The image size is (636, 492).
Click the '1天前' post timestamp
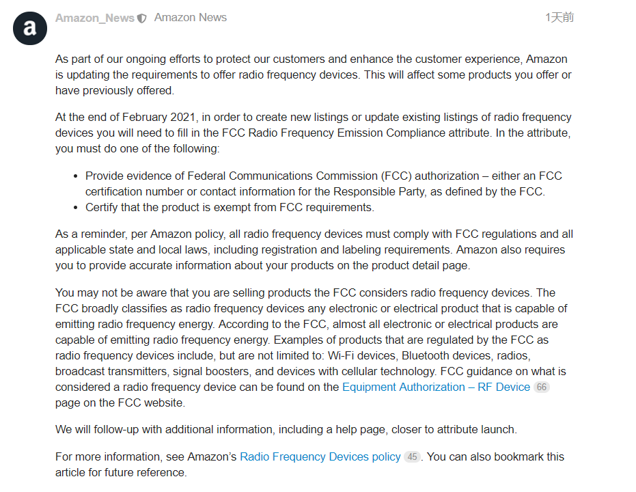coord(559,18)
